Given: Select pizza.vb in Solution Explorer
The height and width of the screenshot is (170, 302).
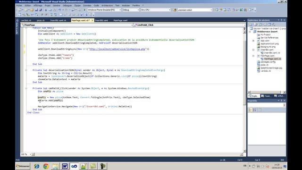Looking at the screenshot, I should (264, 65).
